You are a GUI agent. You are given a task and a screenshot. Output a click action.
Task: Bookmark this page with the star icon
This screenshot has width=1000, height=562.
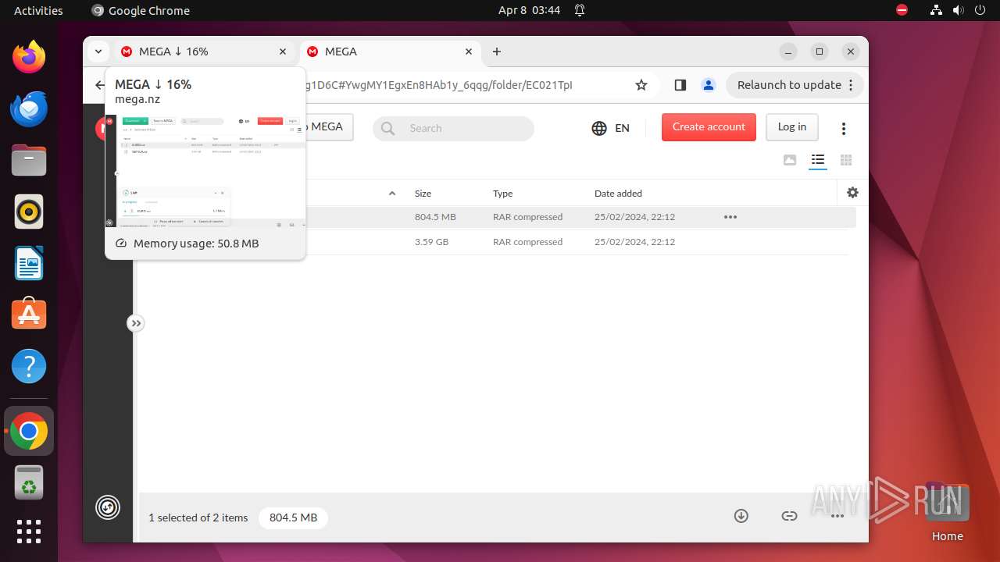click(x=641, y=85)
